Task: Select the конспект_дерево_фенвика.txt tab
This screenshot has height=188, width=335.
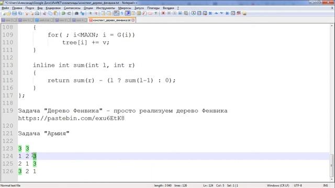Action: [111, 20]
